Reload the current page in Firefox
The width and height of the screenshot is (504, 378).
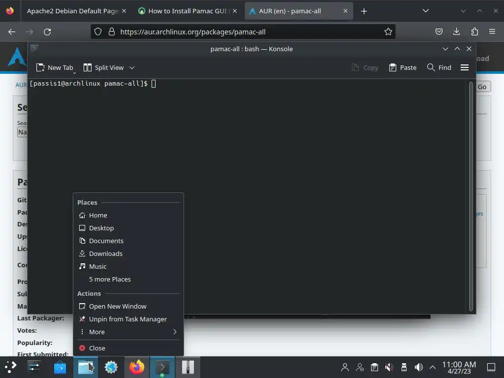coord(47,32)
